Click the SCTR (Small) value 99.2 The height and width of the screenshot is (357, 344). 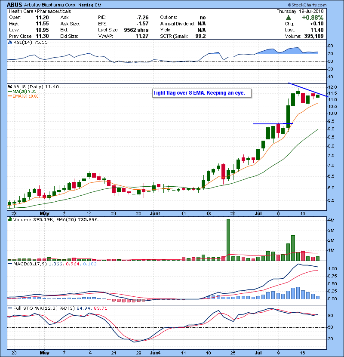click(200, 36)
